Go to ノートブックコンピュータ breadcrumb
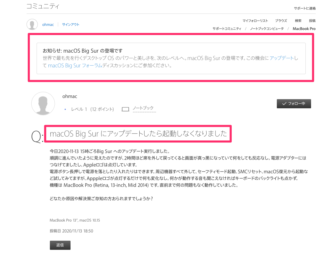Image resolution: width=327 pixels, height=271 pixels. (x=267, y=29)
